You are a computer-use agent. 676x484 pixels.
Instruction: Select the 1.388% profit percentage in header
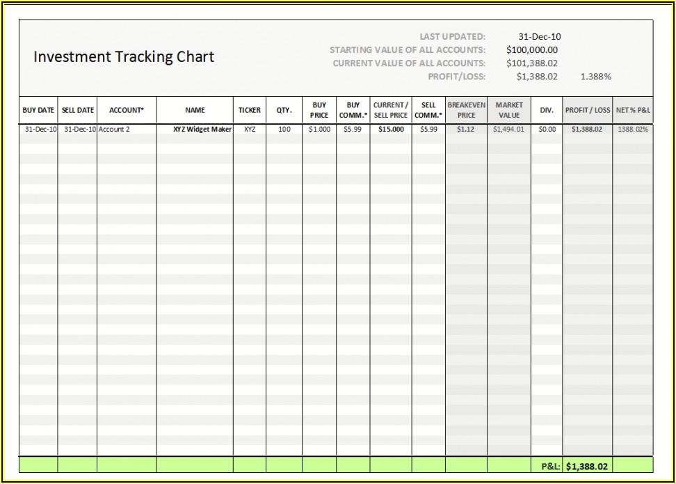click(595, 77)
